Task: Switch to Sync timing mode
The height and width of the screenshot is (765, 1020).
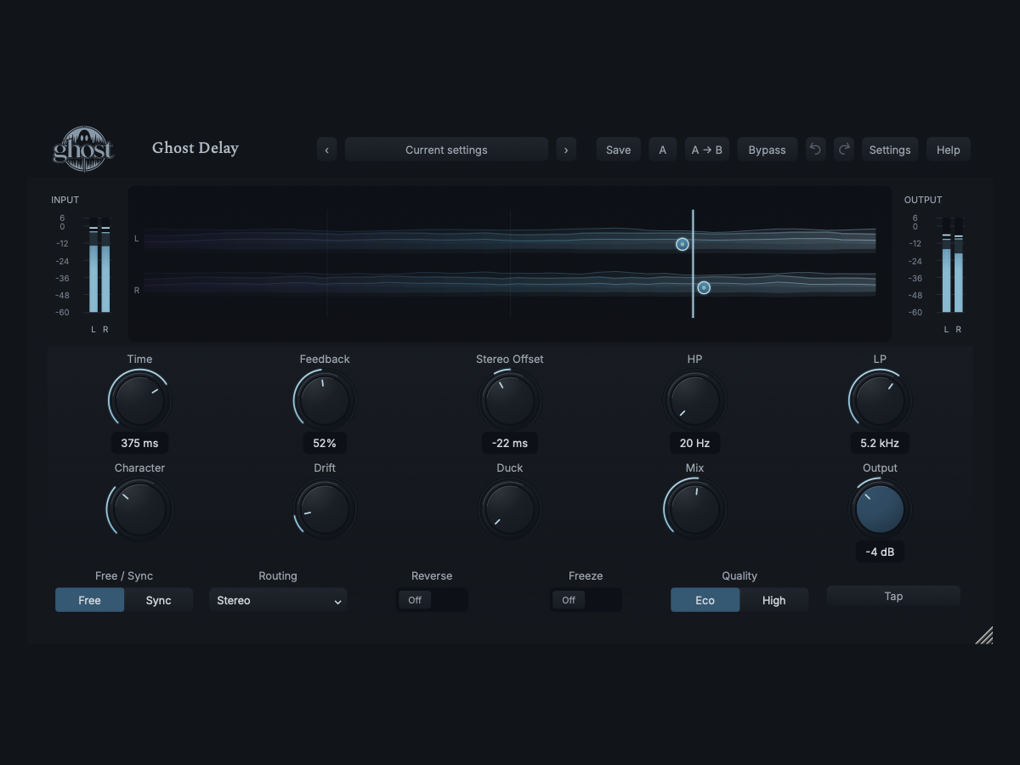Action: (x=159, y=600)
